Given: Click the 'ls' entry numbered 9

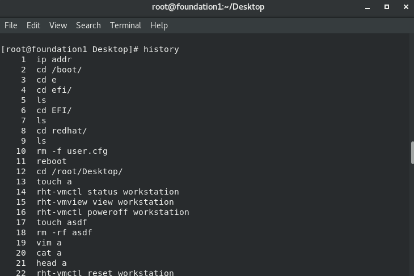Looking at the screenshot, I should (41, 141).
